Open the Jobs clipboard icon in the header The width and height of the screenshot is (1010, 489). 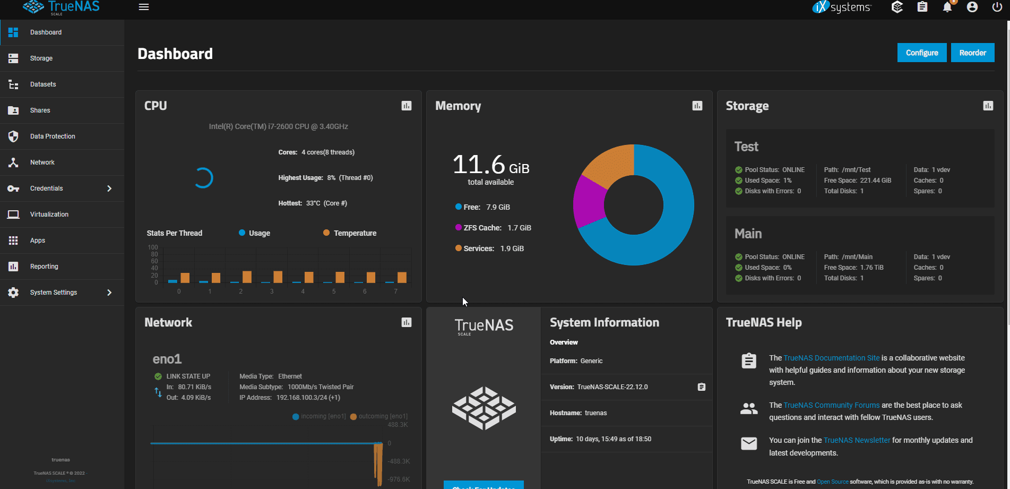tap(922, 7)
